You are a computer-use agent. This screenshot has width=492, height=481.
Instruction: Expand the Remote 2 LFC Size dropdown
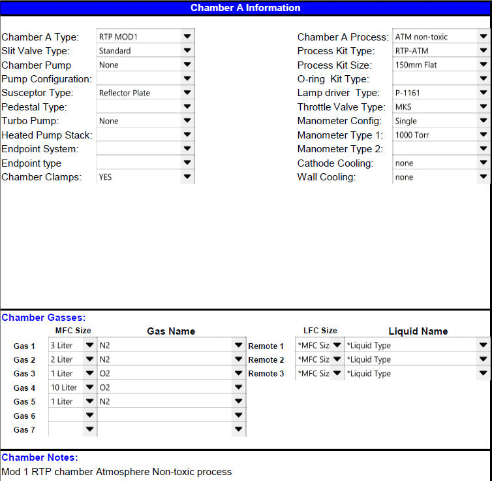337,359
